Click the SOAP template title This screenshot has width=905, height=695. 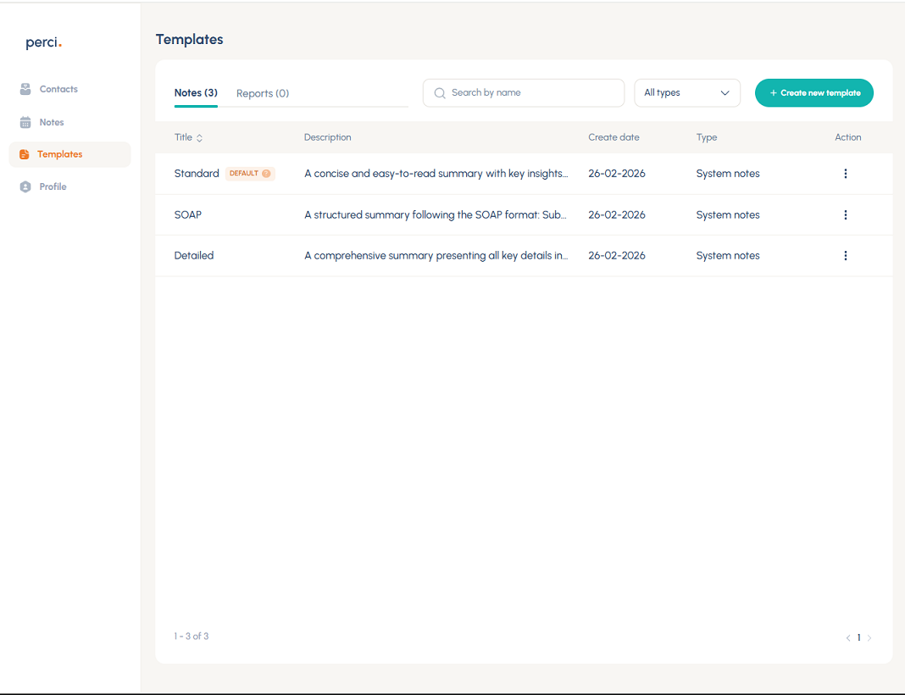click(188, 214)
